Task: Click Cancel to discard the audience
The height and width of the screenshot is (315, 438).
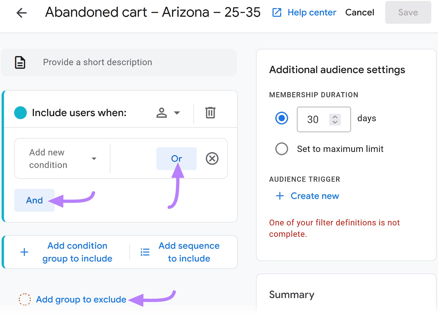Action: click(x=359, y=12)
